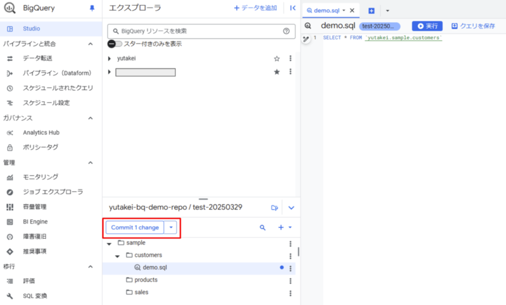
Task: Click the クエリを保存 button
Action: pyautogui.click(x=473, y=26)
